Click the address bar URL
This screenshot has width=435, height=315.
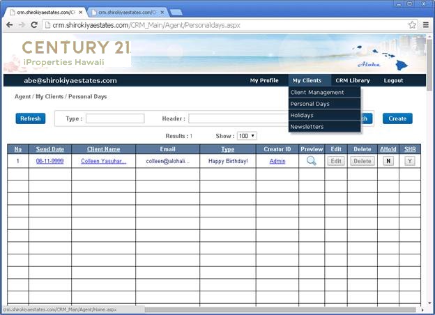(x=146, y=25)
